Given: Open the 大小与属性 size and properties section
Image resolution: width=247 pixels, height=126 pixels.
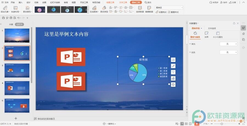Looking at the screenshot, I should 218,35.
